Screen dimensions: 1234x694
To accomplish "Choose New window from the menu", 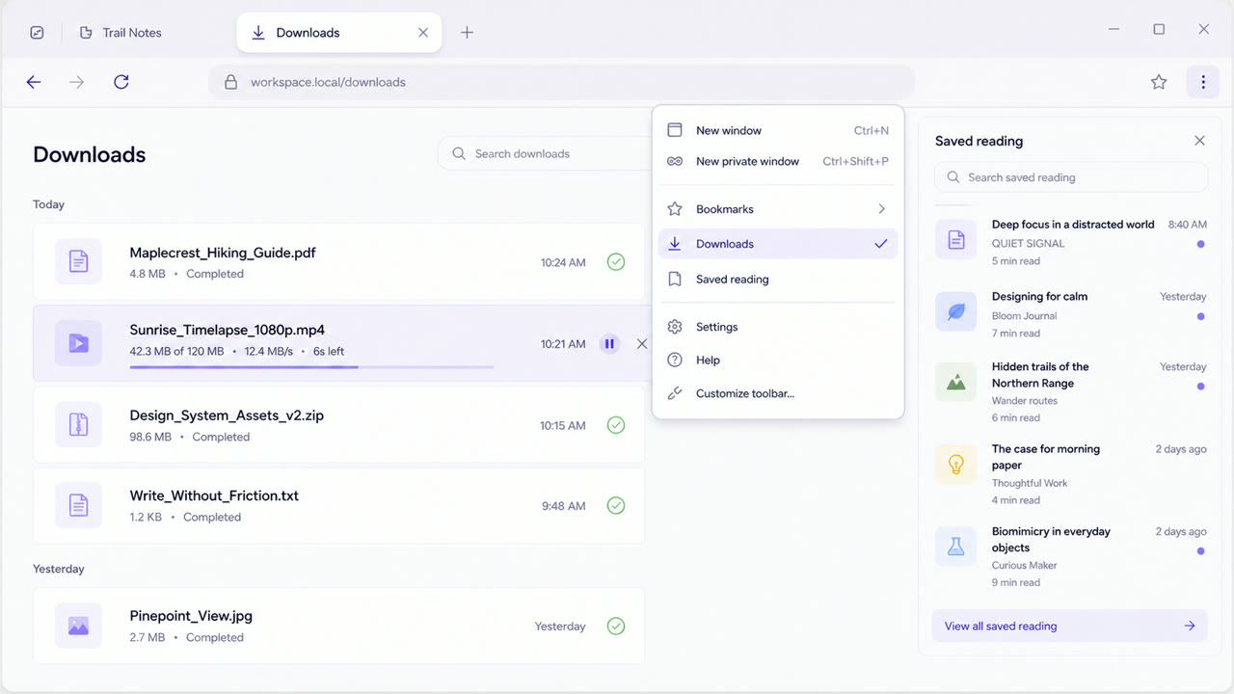I will 778,130.
